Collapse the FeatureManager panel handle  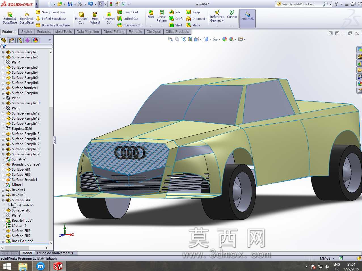click(x=54, y=140)
